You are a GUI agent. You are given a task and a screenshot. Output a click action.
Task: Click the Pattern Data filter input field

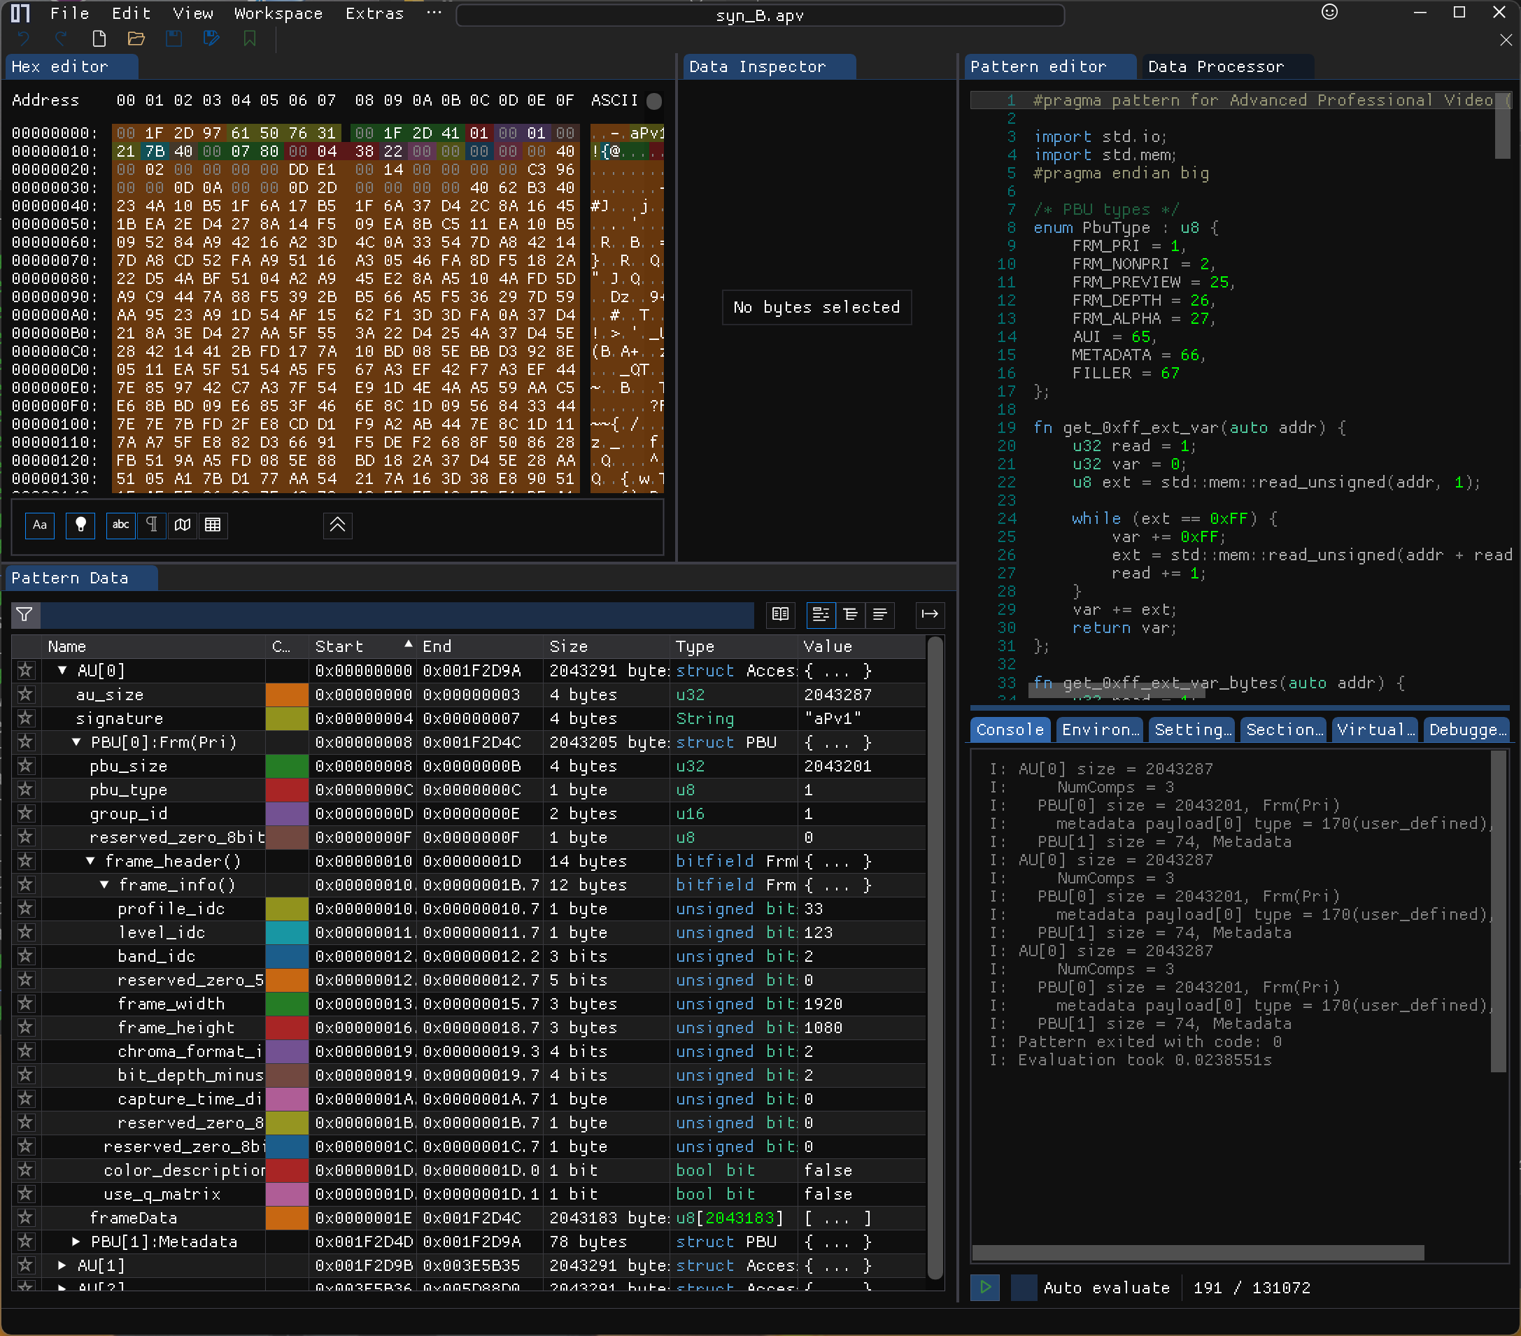(x=397, y=614)
